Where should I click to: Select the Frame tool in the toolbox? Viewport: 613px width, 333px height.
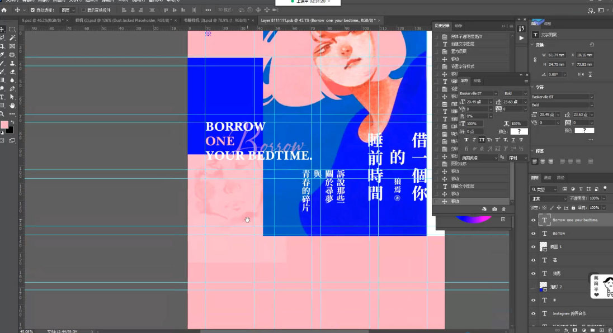click(12, 46)
